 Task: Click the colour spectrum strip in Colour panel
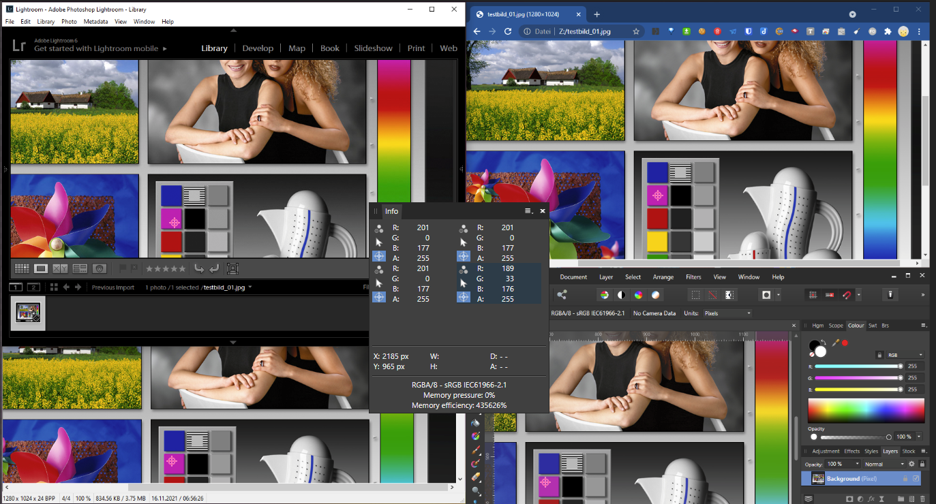(x=866, y=410)
